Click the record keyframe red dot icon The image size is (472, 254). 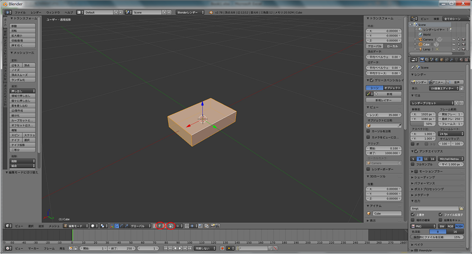222,248
